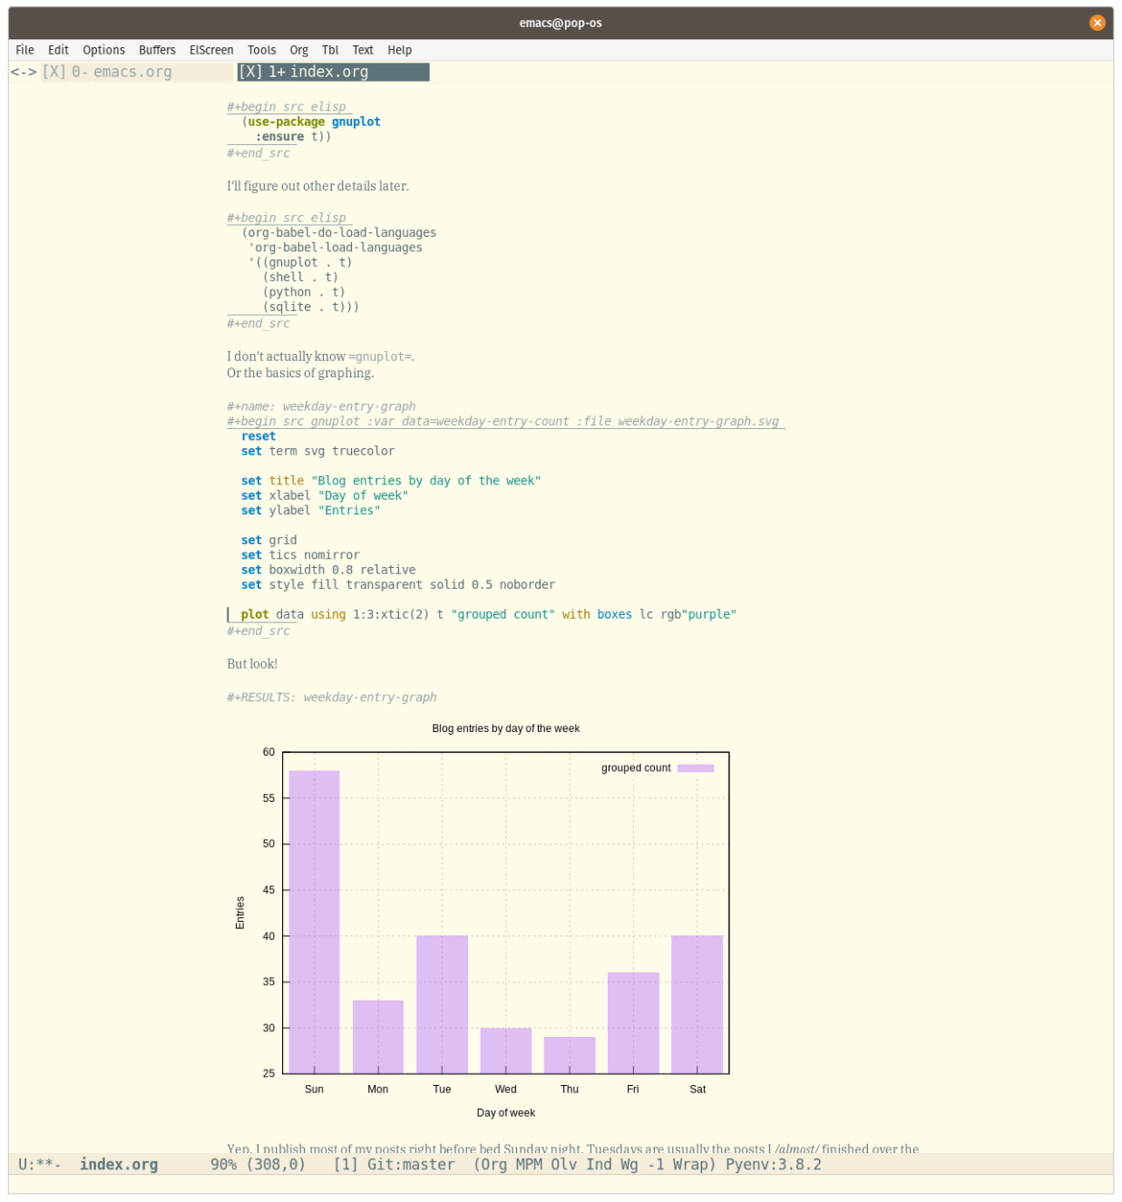Click the ':ensure t))' line
The height and width of the screenshot is (1202, 1122).
tap(293, 137)
